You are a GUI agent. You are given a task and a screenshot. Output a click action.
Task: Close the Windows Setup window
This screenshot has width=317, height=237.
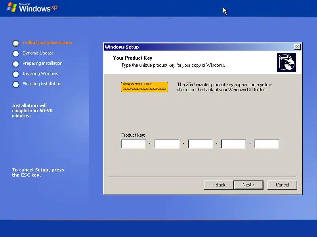click(298, 47)
